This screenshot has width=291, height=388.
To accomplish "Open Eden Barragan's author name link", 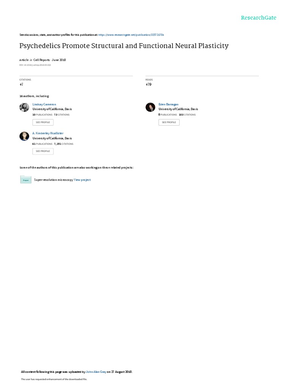I will coord(169,104).
